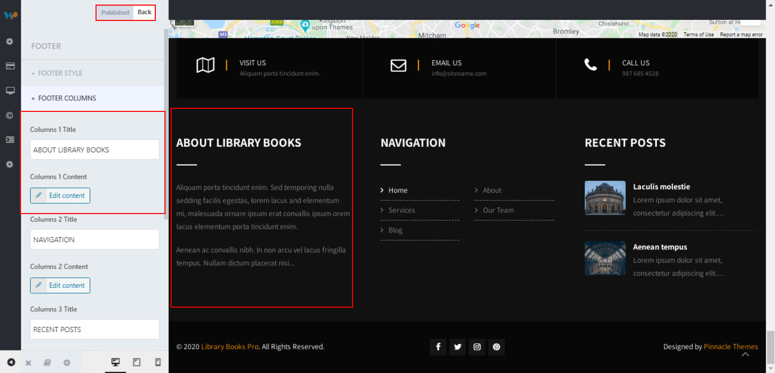Focus the Columns 2 Title input field
Screen dimensions: 775x373
coord(95,240)
